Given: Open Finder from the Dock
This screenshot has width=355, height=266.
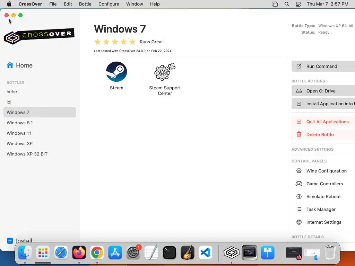Looking at the screenshot, I should point(25,252).
